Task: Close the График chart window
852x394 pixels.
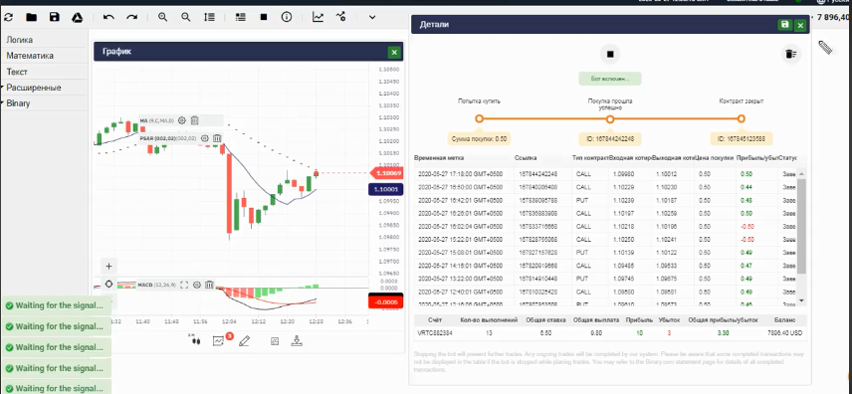Action: 394,52
